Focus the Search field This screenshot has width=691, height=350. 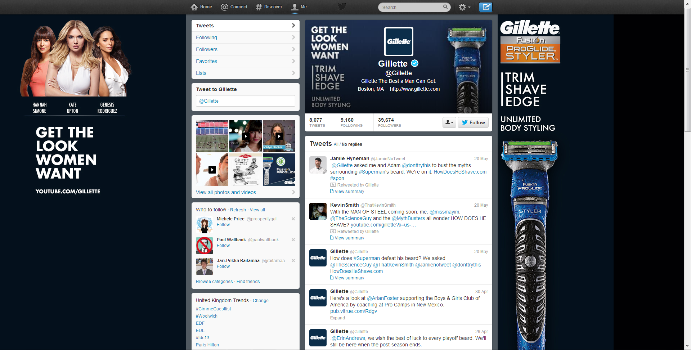point(414,7)
